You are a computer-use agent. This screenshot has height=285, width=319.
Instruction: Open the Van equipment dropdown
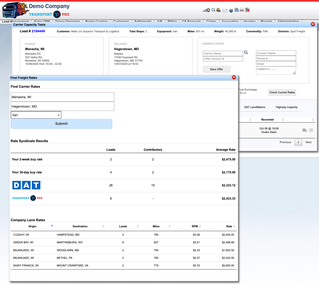(x=36, y=115)
